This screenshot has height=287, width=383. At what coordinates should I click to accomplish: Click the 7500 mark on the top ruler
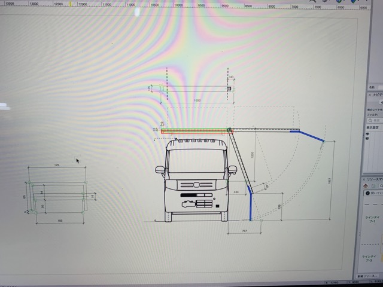(295, 7)
